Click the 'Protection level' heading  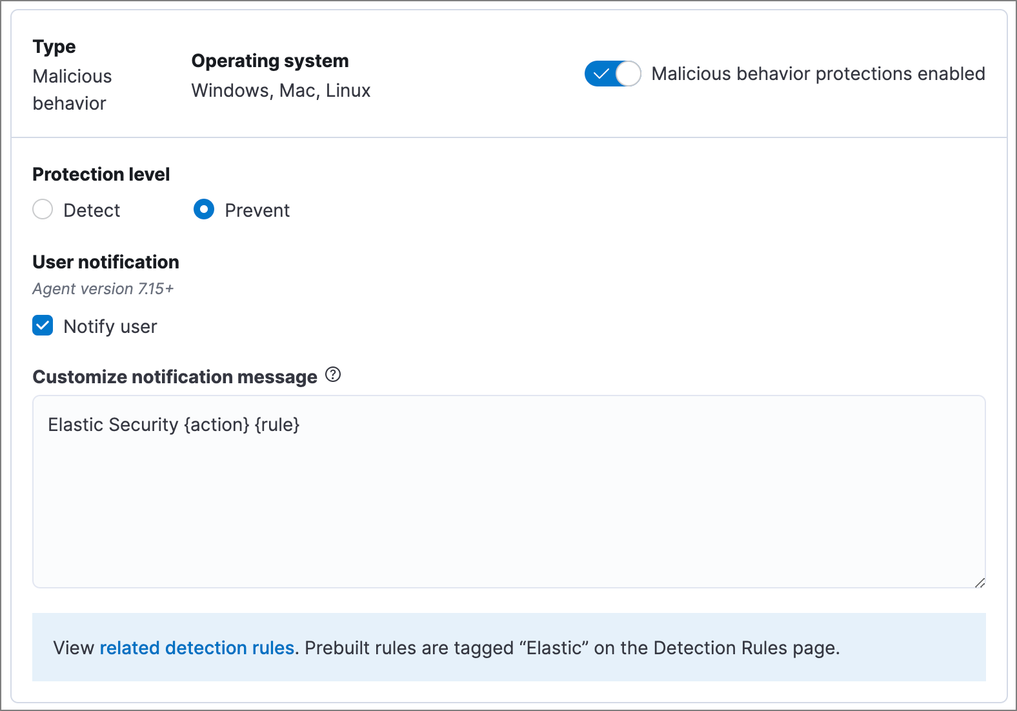101,174
